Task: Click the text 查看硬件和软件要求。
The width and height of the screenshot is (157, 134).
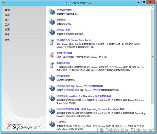Action: pos(67,14)
